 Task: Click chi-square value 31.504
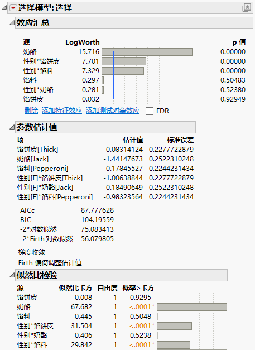(81, 326)
